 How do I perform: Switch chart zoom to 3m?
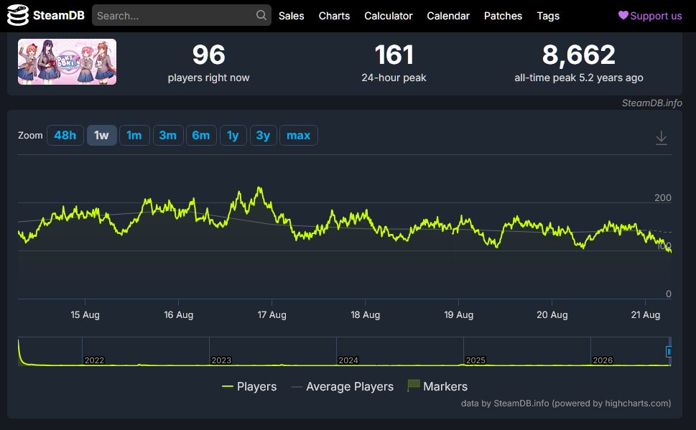click(x=168, y=136)
